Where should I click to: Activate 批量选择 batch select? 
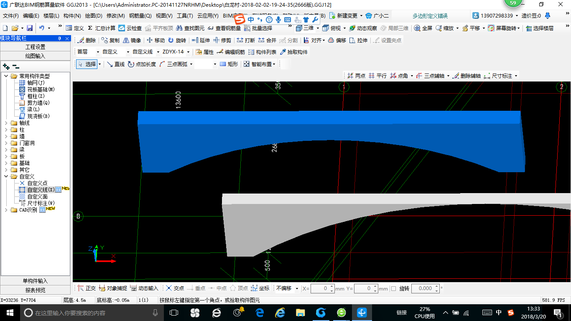coord(258,28)
